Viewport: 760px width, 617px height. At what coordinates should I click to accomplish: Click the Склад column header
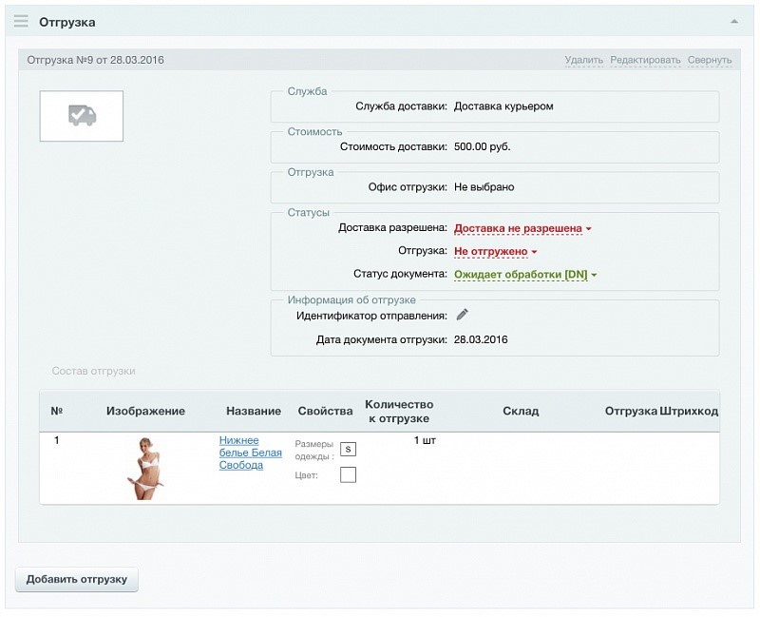point(521,411)
